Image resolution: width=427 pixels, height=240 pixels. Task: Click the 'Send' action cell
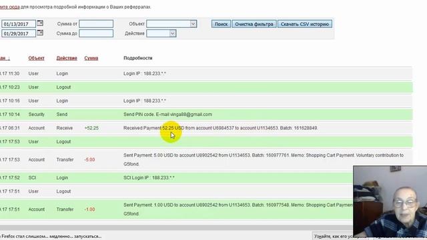(x=62, y=114)
